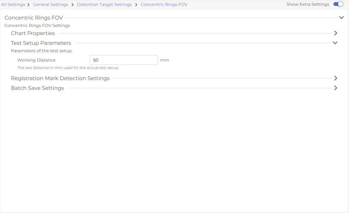Open the All Settings breadcrumb link
The width and height of the screenshot is (349, 213).
click(13, 4)
